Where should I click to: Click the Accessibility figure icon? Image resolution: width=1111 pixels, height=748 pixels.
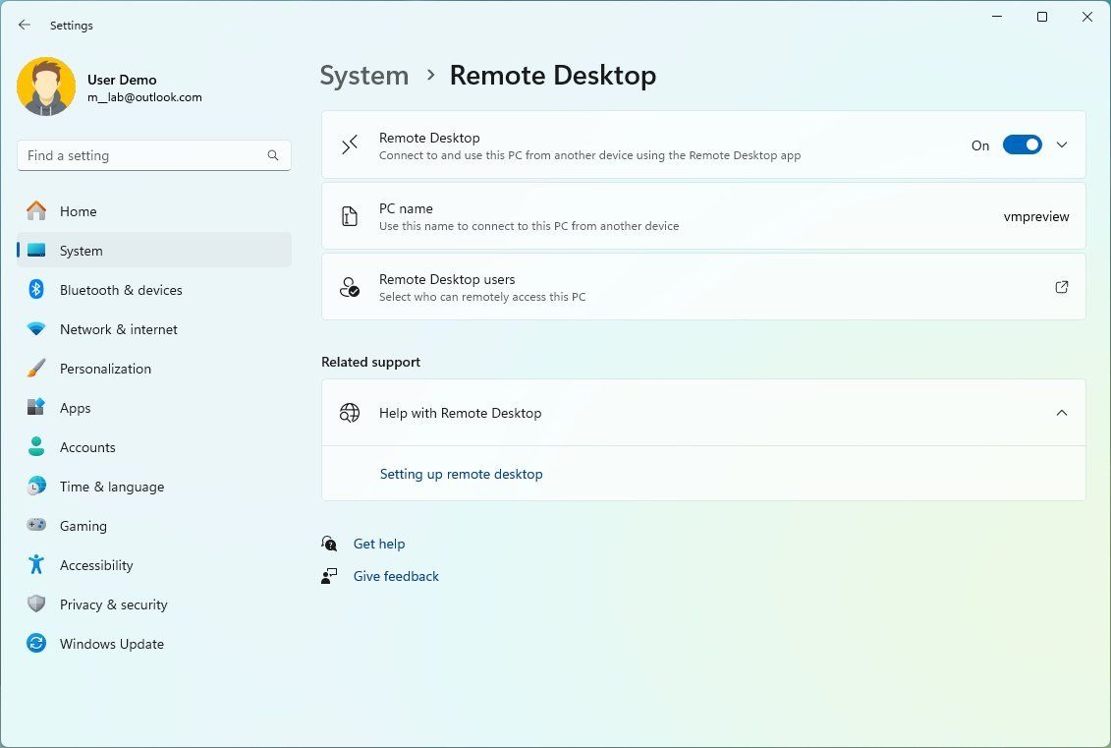tap(36, 565)
